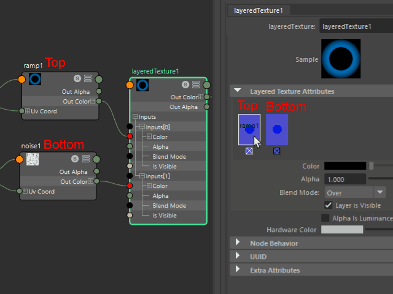Viewport: 393px width, 294px height.
Task: Click the ramp1 node swatch thumbnail
Action: point(35,78)
